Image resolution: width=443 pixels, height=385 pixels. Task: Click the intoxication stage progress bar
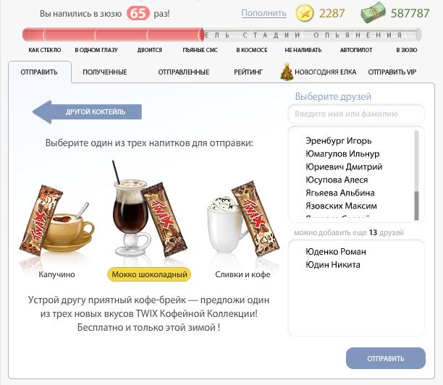pos(222,35)
